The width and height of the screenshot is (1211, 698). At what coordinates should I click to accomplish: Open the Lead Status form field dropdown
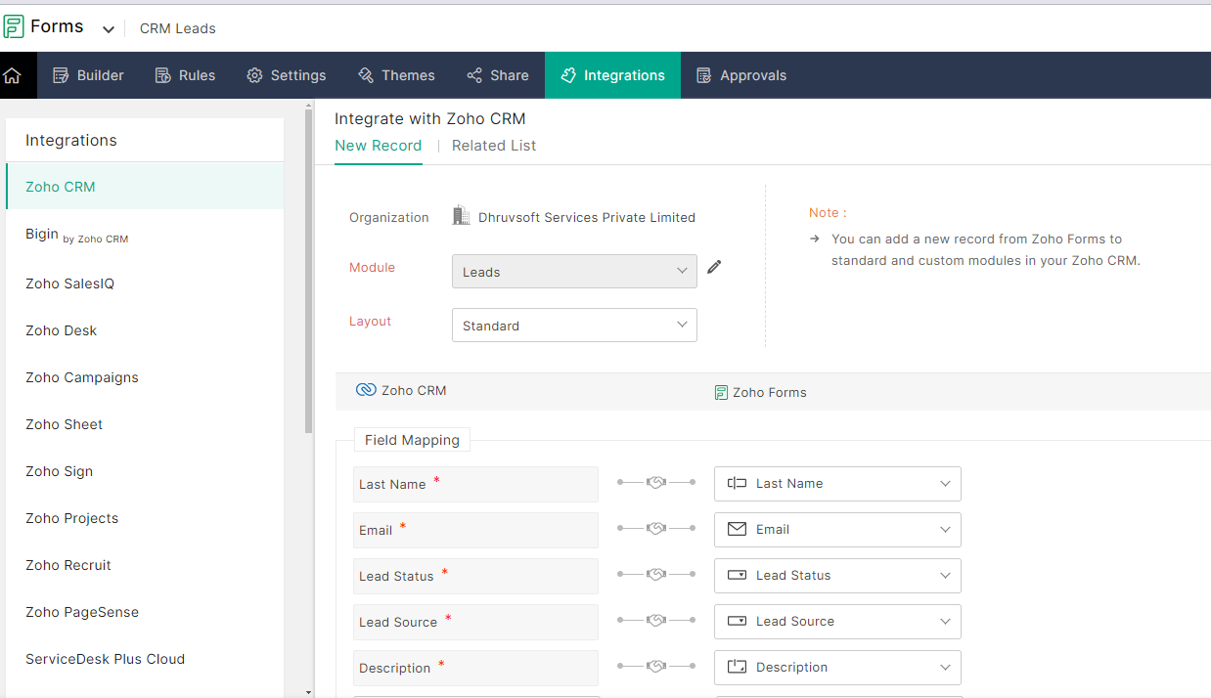point(837,576)
